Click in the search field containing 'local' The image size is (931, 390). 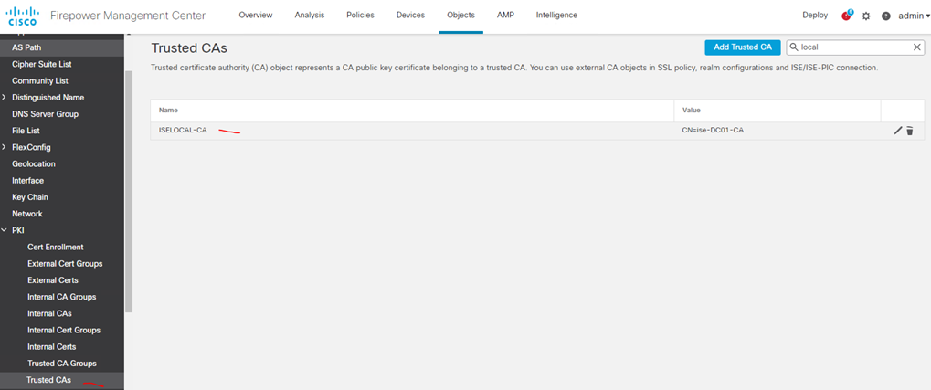coord(855,47)
